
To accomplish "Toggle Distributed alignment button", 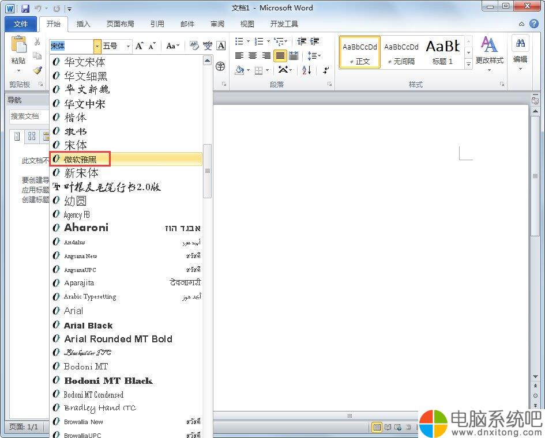I will 294,55.
